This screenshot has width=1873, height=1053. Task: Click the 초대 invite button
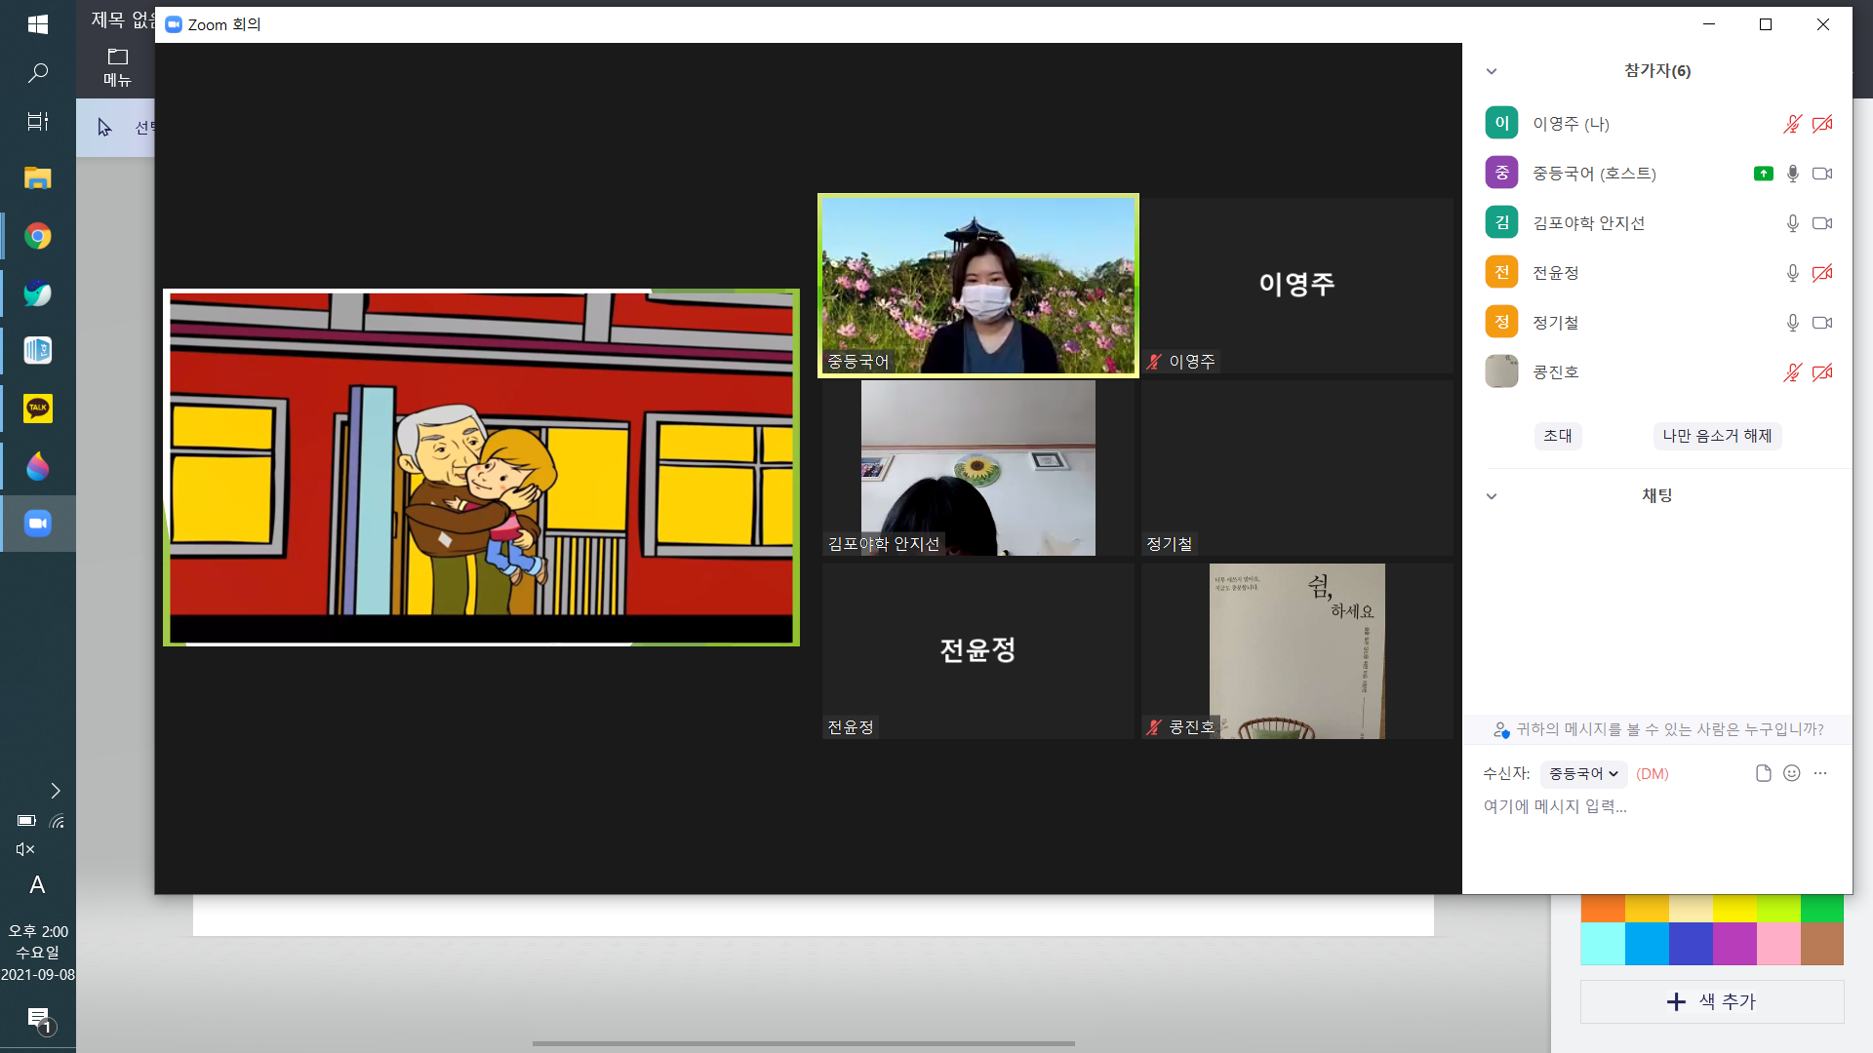(1558, 436)
